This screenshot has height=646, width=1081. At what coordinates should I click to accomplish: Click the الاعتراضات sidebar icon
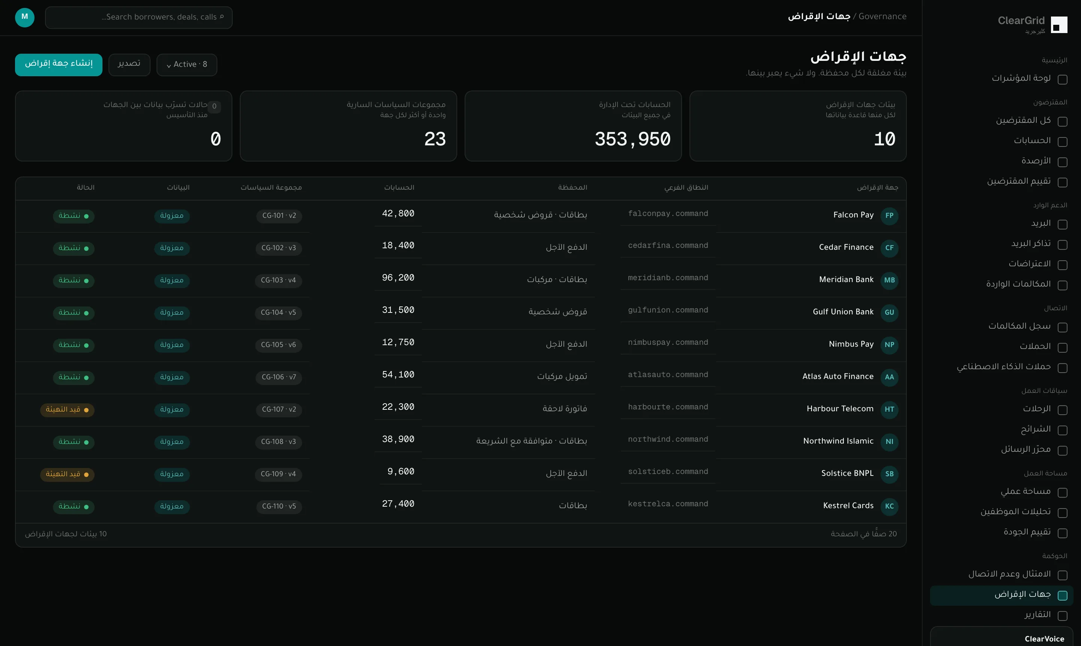pyautogui.click(x=1062, y=265)
